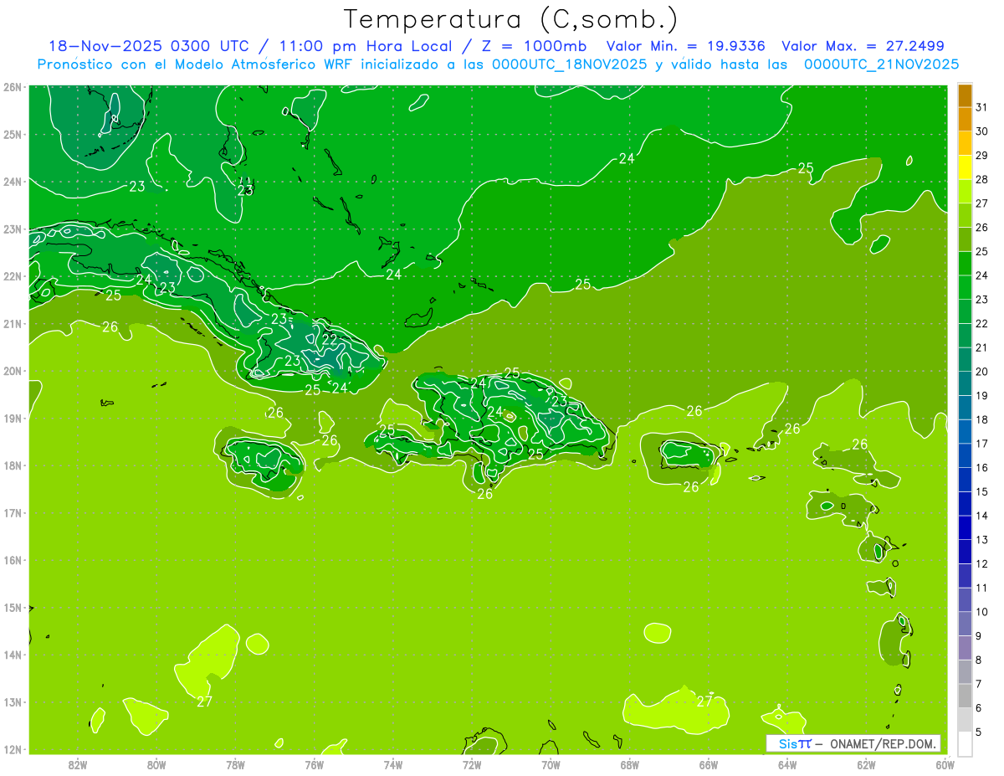The width and height of the screenshot is (1004, 776).
Task: Click the "74W" longitude axis label
Action: click(393, 763)
